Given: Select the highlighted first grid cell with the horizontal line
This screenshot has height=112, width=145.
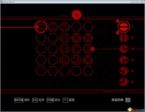Looking at the screenshot, I should point(41,27).
